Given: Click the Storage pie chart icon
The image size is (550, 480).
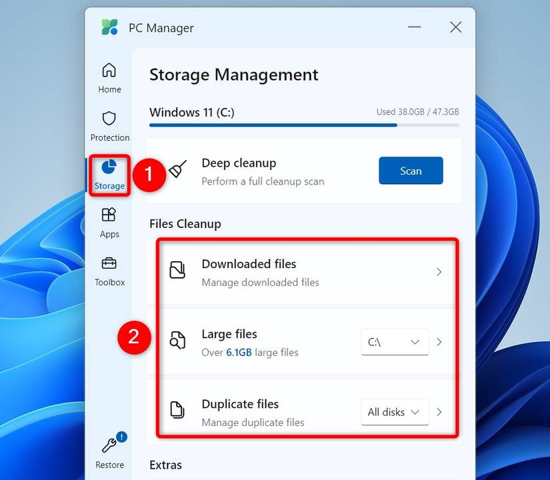Looking at the screenshot, I should tap(109, 167).
